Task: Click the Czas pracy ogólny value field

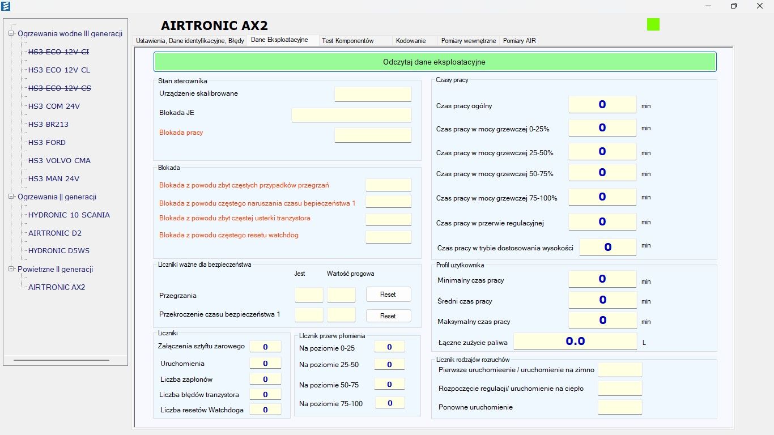Action: (x=602, y=104)
